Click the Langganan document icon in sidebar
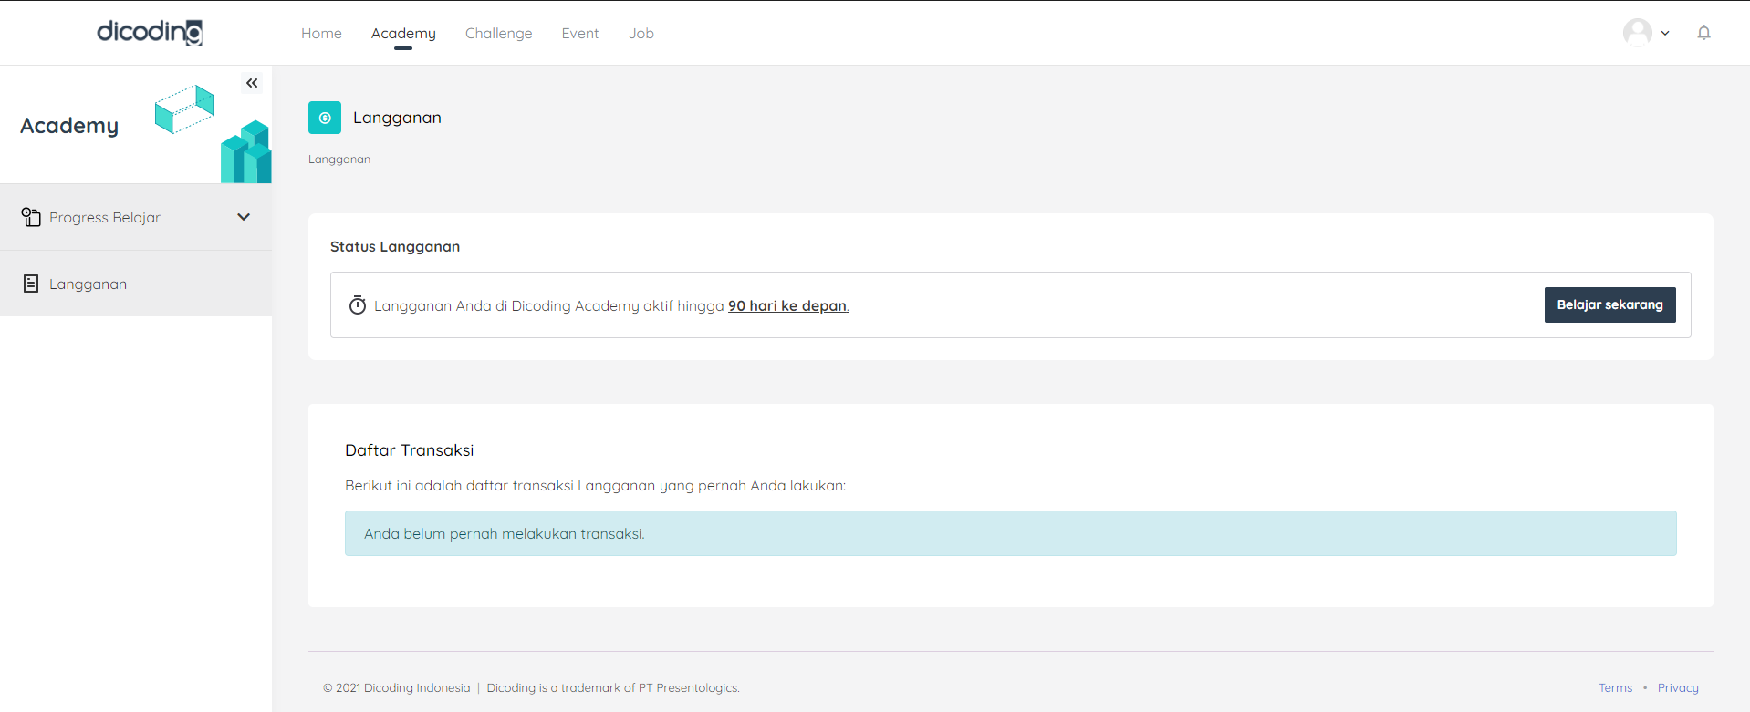Screen dimensions: 1750x712 pyautogui.click(x=31, y=284)
